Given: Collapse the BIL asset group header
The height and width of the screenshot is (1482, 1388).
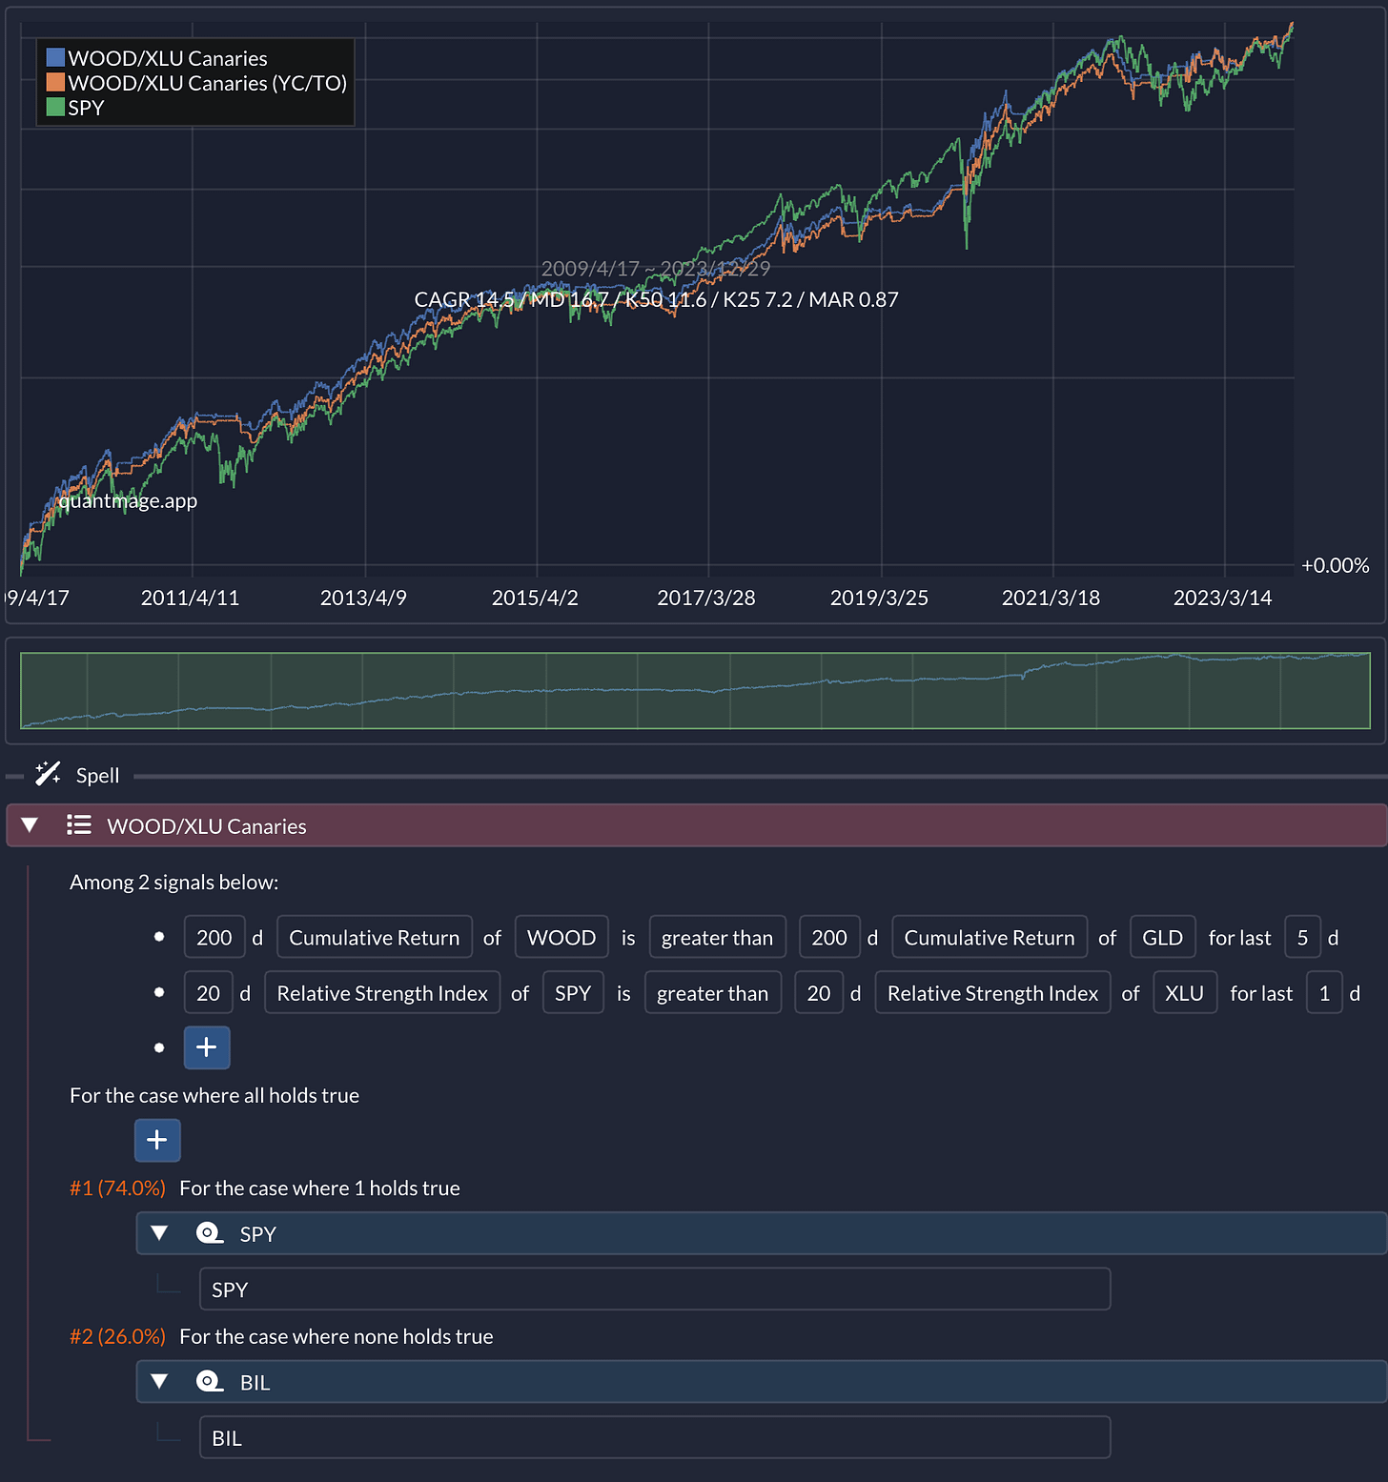Looking at the screenshot, I should click(159, 1381).
